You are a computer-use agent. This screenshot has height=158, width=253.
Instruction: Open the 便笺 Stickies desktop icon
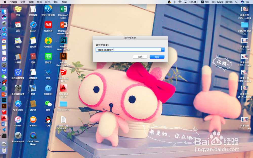18,9
